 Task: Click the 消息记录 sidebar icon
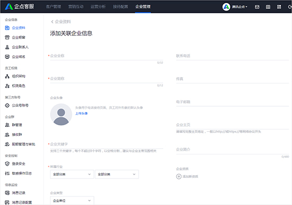point(7,193)
